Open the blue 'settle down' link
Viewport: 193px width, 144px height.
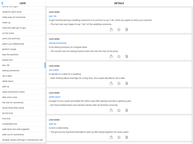point(55,97)
